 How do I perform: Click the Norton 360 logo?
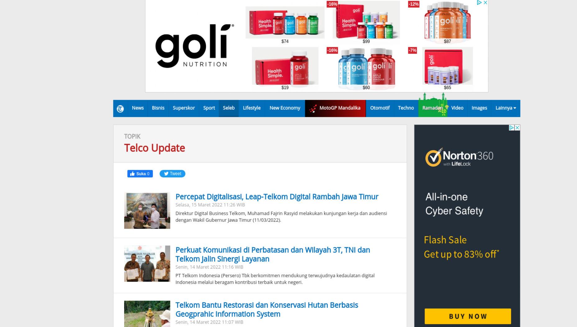(x=459, y=157)
